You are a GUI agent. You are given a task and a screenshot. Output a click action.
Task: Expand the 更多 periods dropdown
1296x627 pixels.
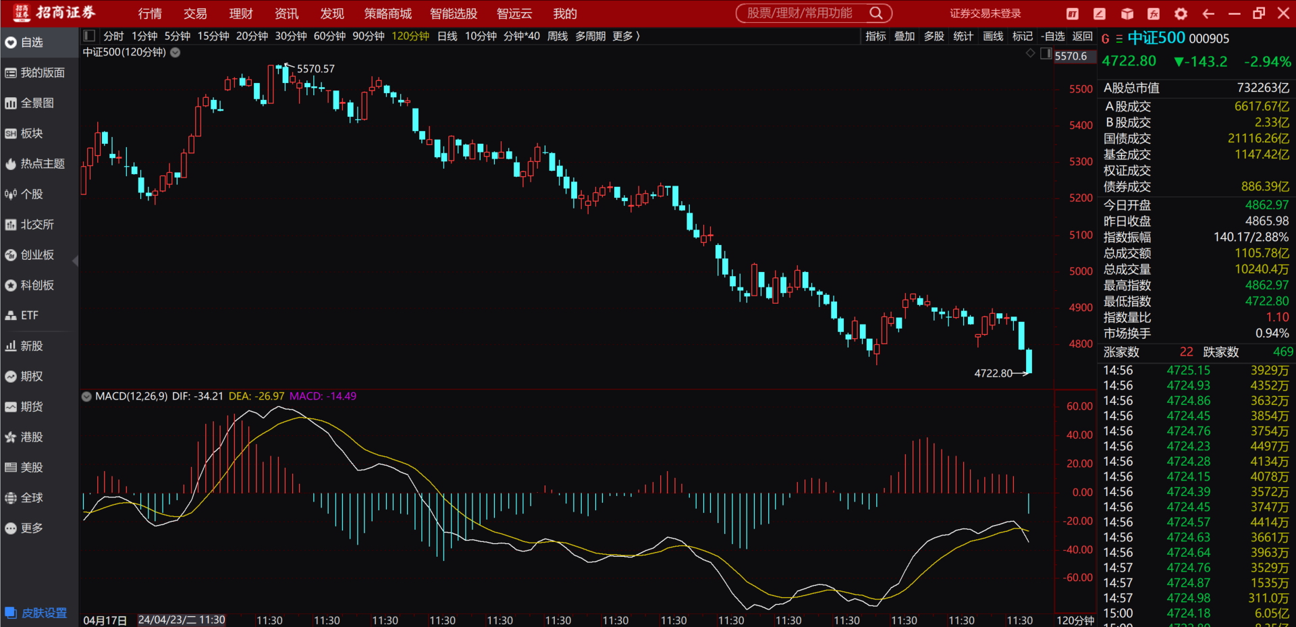[626, 36]
